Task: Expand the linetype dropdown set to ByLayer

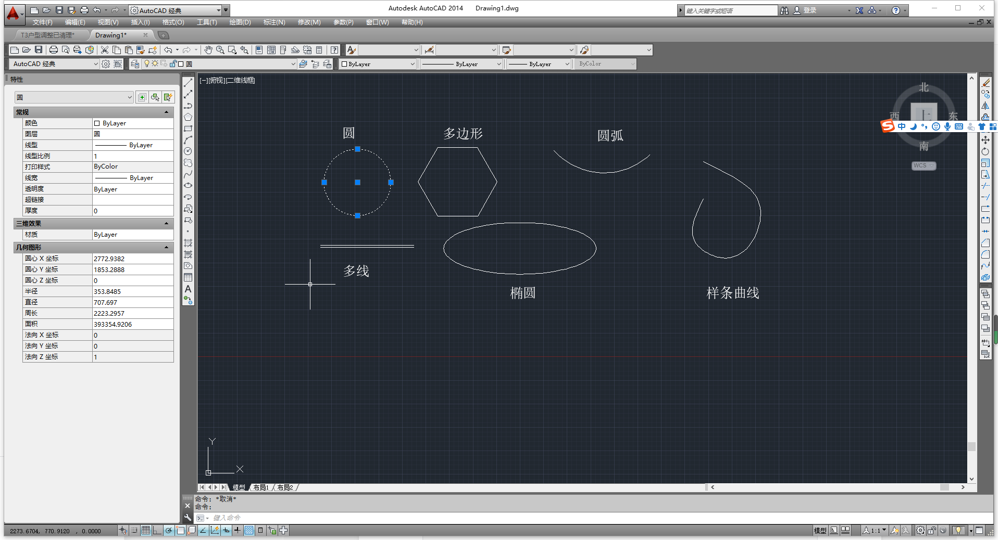Action: (x=499, y=63)
